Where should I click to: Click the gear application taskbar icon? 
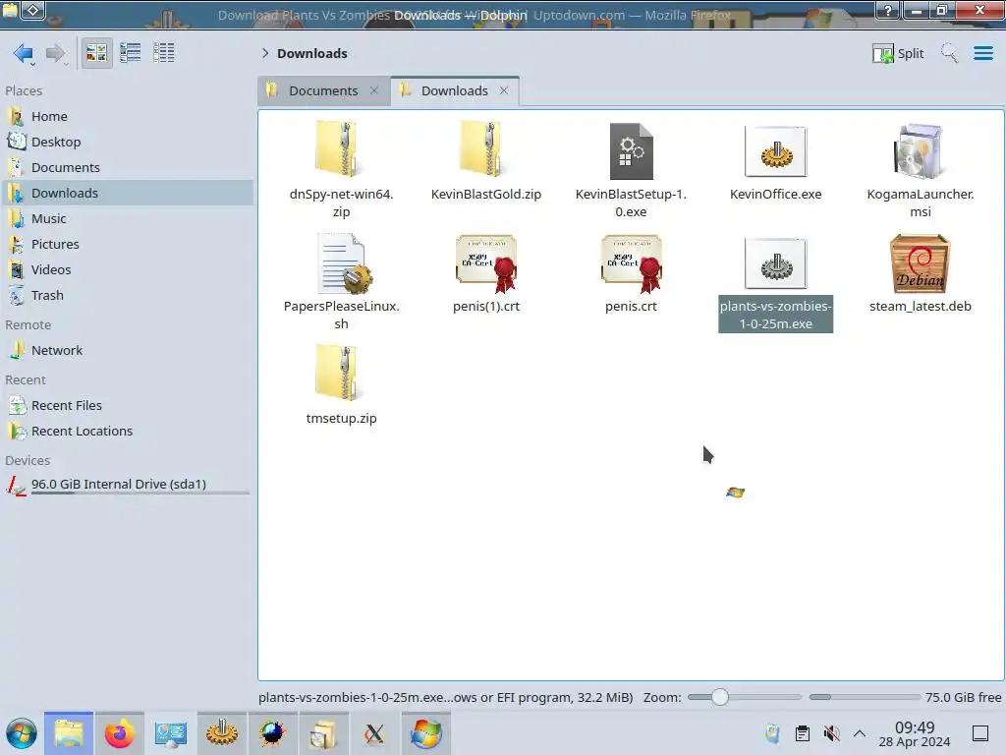pos(221,733)
